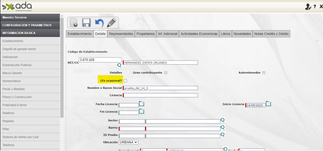Open the Inicio Licencia calendar picker
This screenshot has height=151, width=323.
click(268, 104)
